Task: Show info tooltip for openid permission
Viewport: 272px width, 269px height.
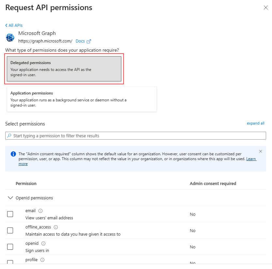Action: (x=43, y=244)
